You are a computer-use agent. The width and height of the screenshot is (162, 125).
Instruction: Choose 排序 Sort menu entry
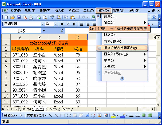[x=122, y=16]
